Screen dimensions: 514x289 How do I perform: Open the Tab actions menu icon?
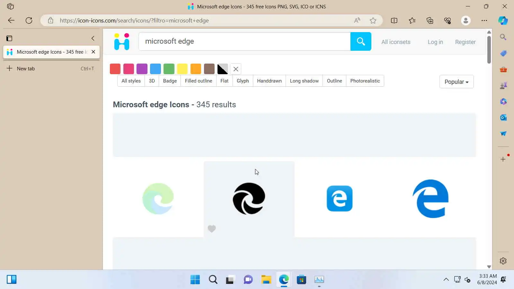click(9, 38)
